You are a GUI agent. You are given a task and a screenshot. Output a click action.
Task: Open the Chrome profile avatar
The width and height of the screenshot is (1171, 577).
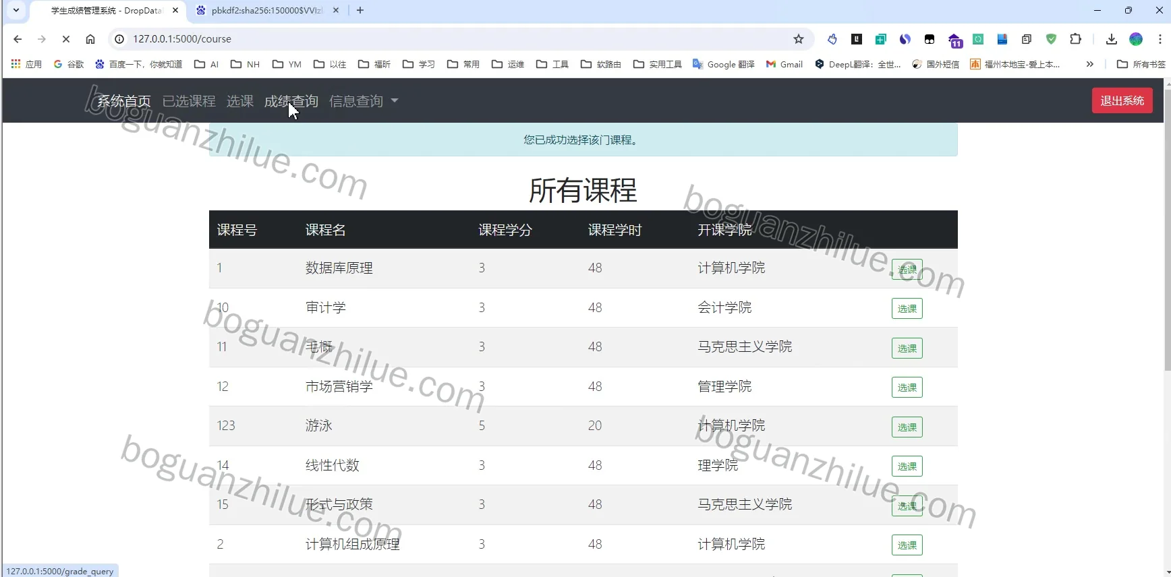tap(1136, 39)
